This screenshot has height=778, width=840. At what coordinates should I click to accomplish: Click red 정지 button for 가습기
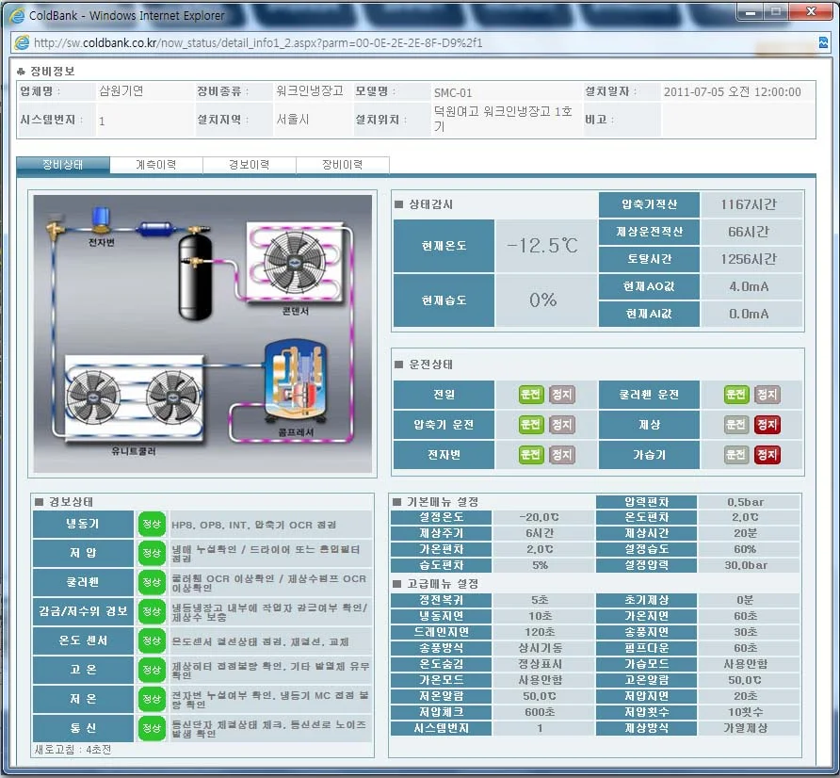(767, 454)
